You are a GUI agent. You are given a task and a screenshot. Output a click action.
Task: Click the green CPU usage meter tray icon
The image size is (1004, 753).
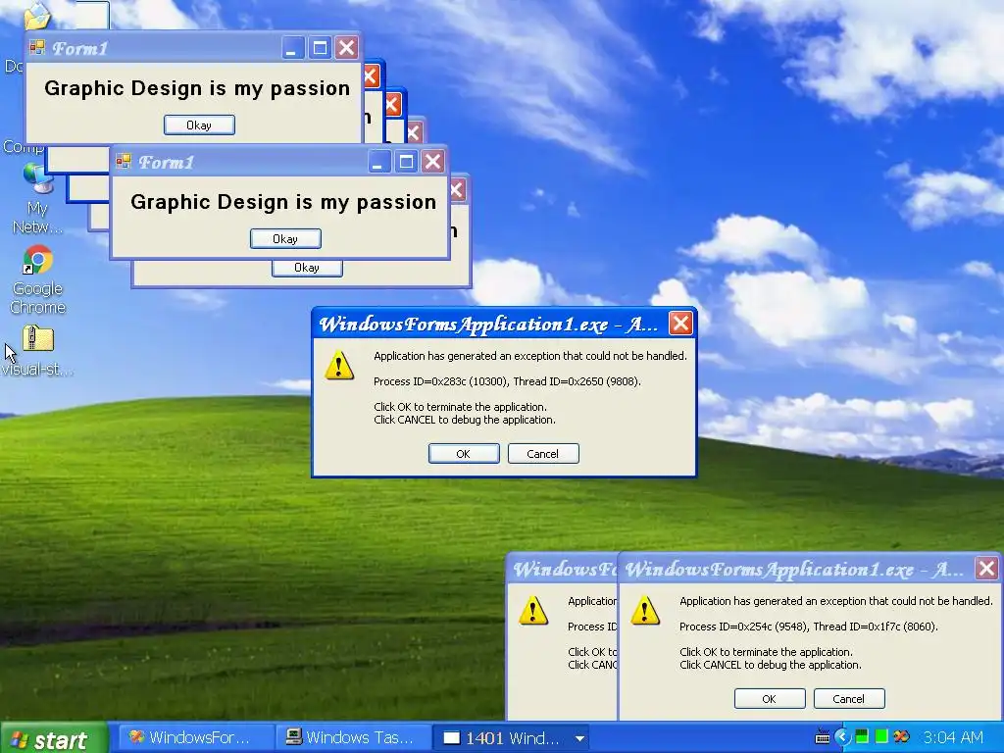pyautogui.click(x=863, y=737)
